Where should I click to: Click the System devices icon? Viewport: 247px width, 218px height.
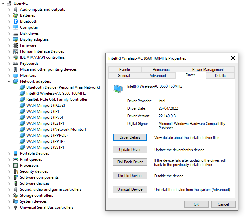[15, 201]
